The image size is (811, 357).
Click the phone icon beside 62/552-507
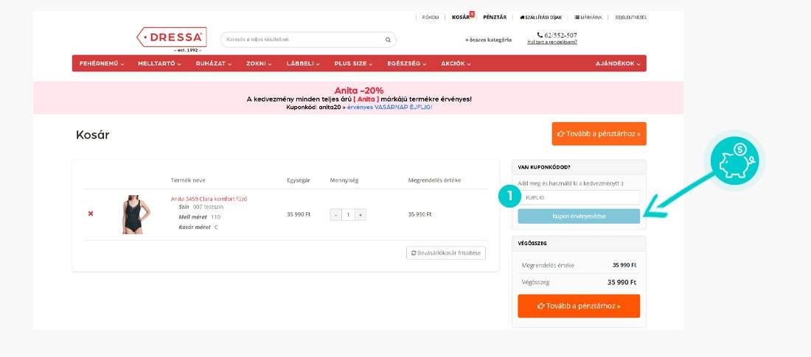540,35
